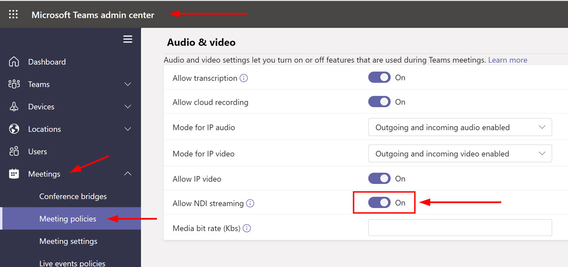Expand the Teams section chevron
The height and width of the screenshot is (267, 568).
tap(128, 84)
